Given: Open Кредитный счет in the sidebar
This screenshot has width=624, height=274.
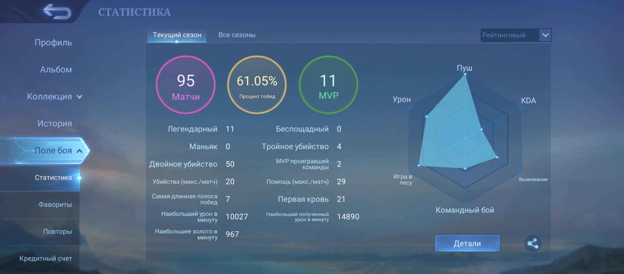Looking at the screenshot, I should point(46,258).
